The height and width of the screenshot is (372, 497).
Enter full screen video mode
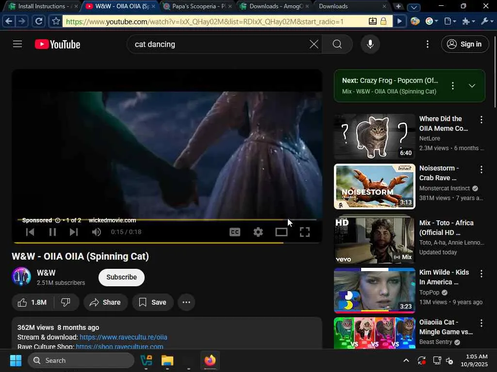click(x=305, y=232)
